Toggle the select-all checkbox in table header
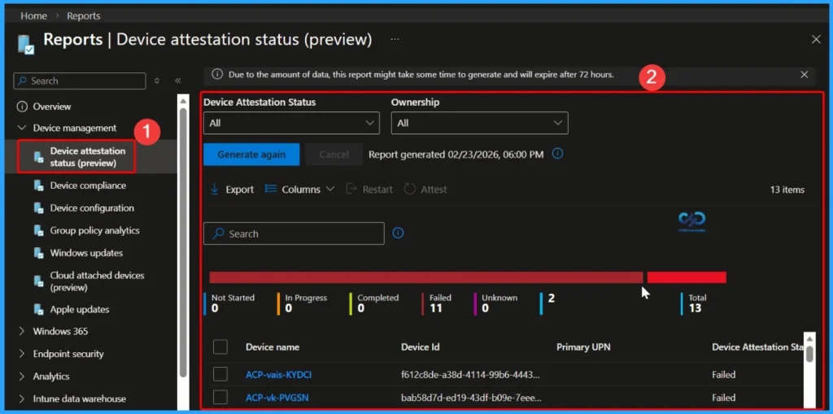This screenshot has width=833, height=414. (x=220, y=347)
